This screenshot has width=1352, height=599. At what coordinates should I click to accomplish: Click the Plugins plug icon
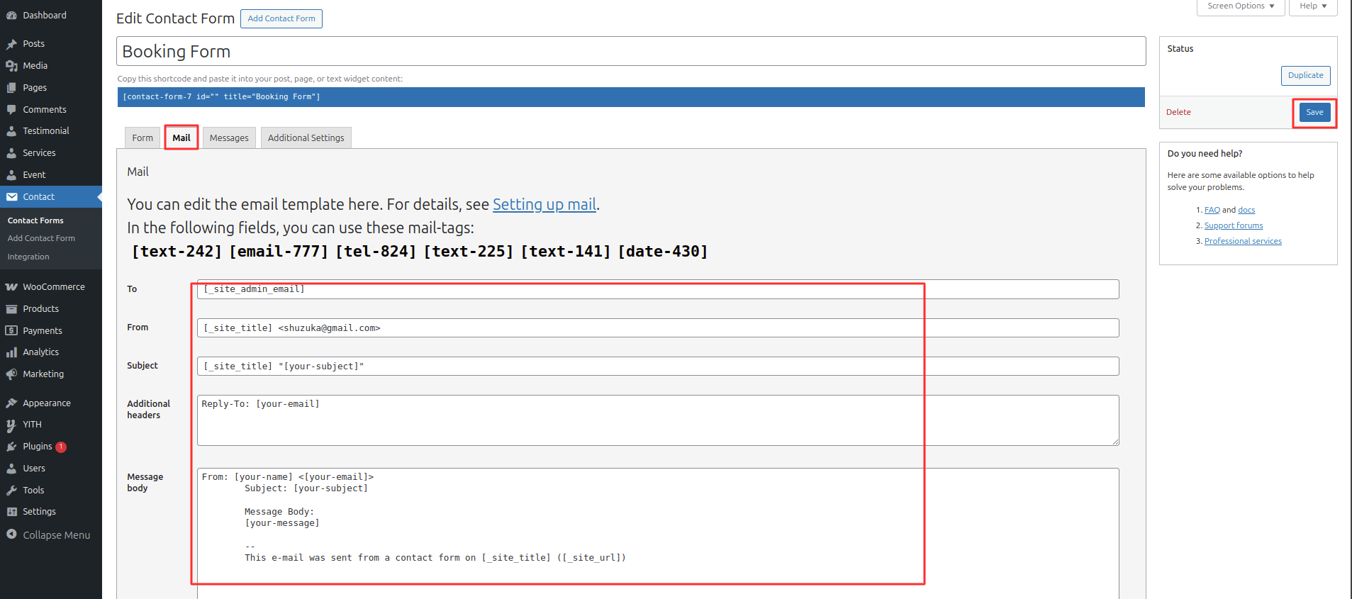(11, 447)
